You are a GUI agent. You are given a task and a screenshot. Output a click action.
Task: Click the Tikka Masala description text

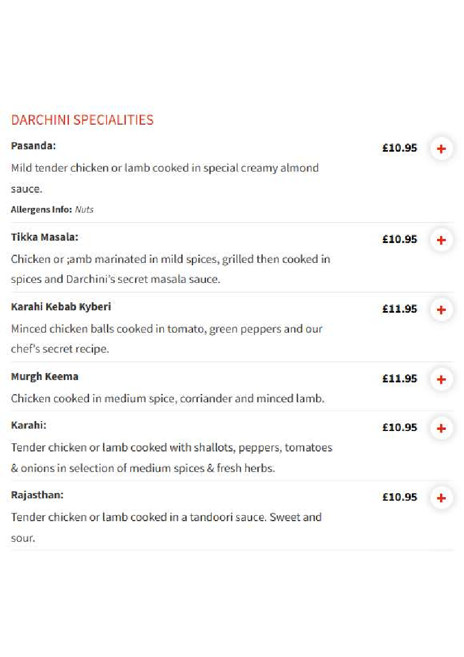coord(170,269)
